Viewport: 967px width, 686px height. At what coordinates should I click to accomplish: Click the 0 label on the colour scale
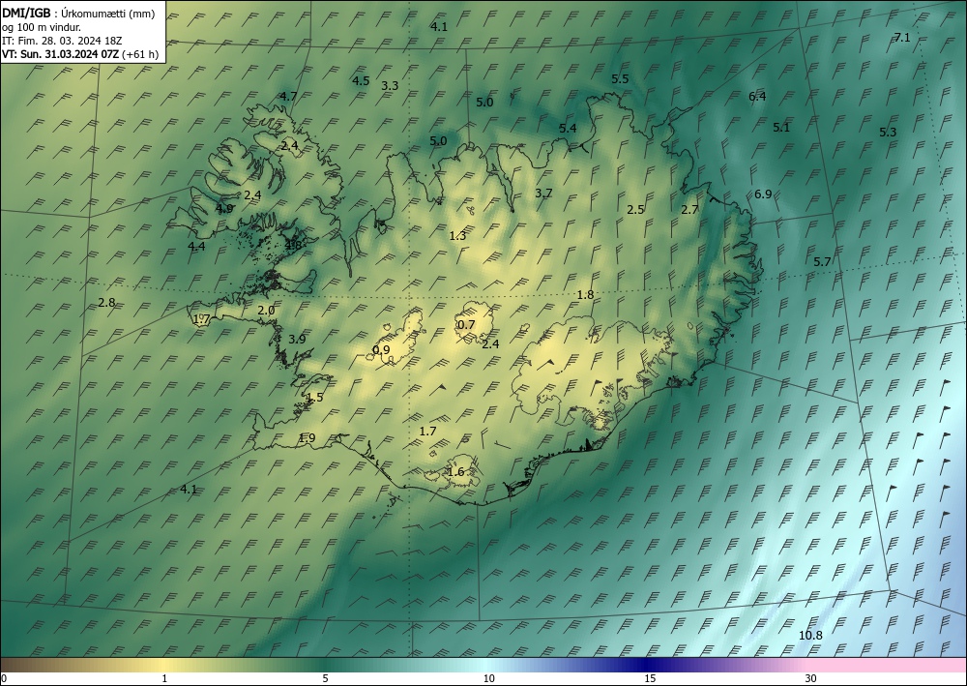point(4,678)
